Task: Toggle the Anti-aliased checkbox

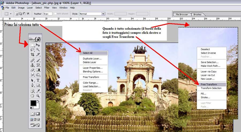Action: tap(55, 14)
